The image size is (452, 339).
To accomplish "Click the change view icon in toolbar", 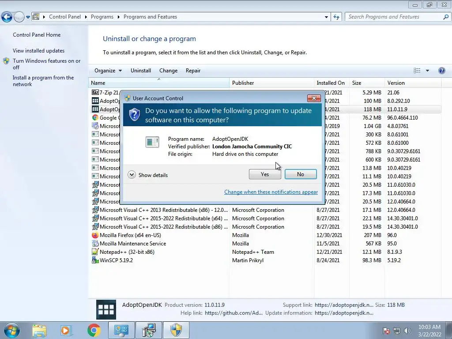I will click(x=417, y=71).
